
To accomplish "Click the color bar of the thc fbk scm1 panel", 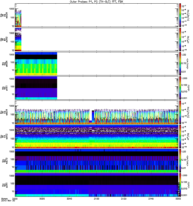I will click(x=180, y=185).
